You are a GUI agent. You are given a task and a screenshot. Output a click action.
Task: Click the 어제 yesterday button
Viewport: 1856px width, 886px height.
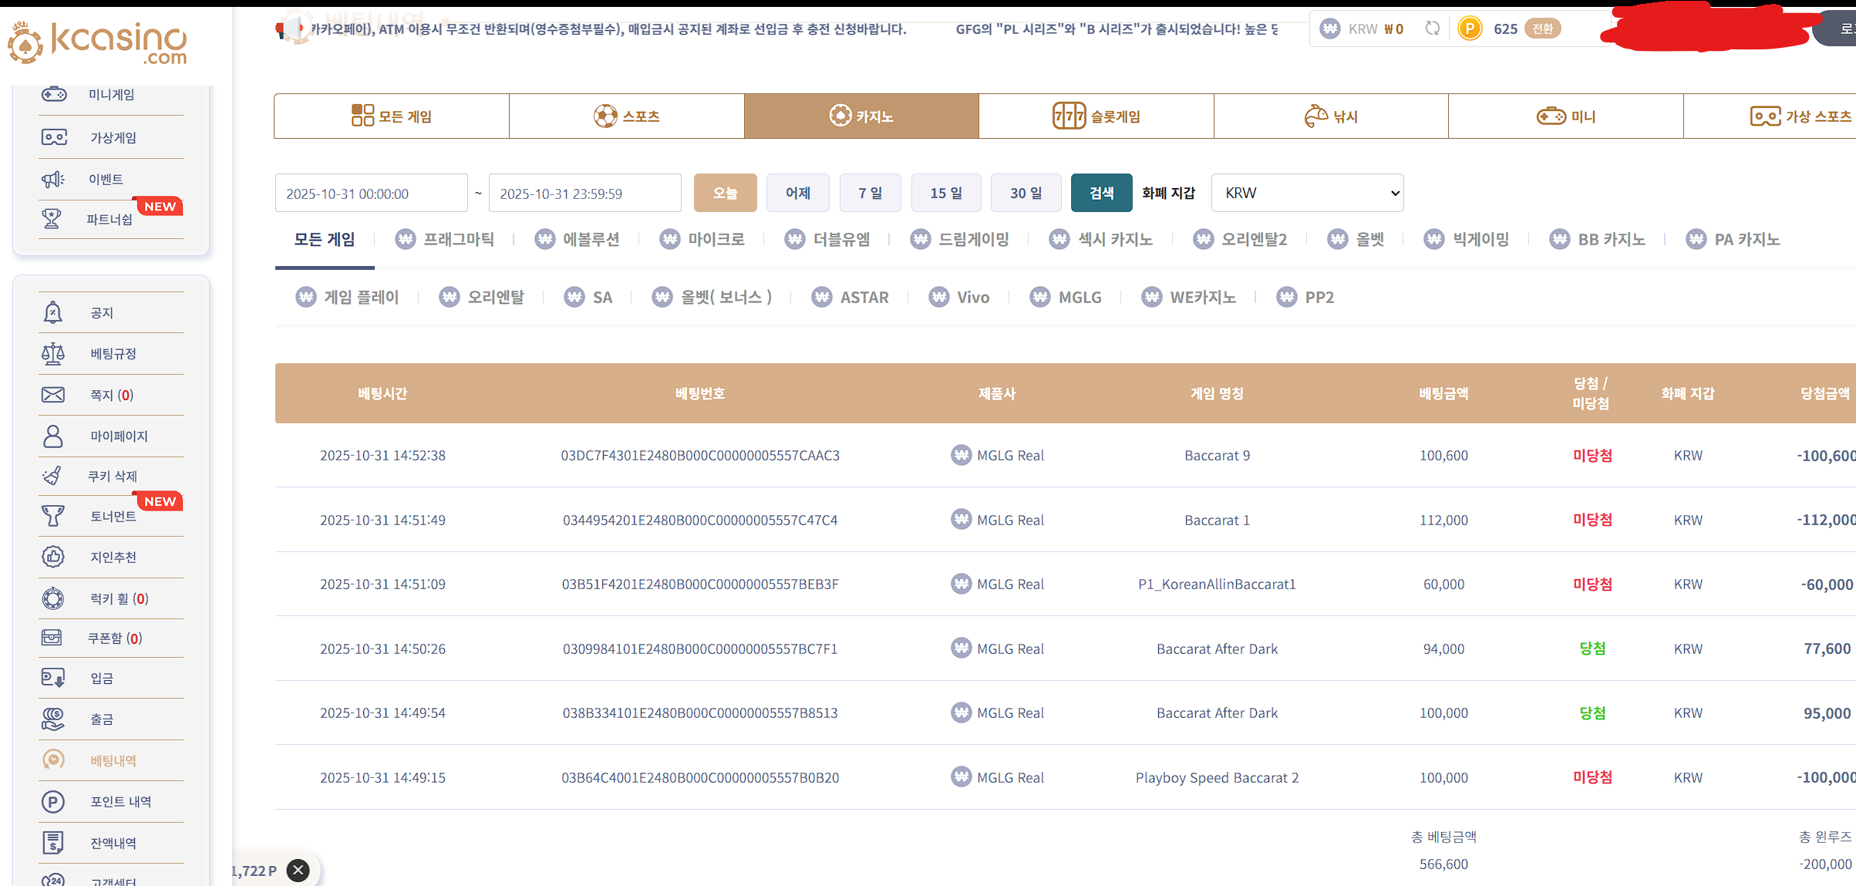797,193
